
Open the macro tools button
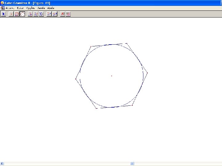41,14
